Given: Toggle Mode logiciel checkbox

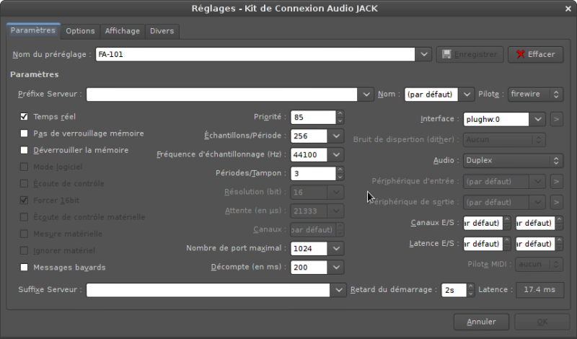Looking at the screenshot, I should 24,167.
